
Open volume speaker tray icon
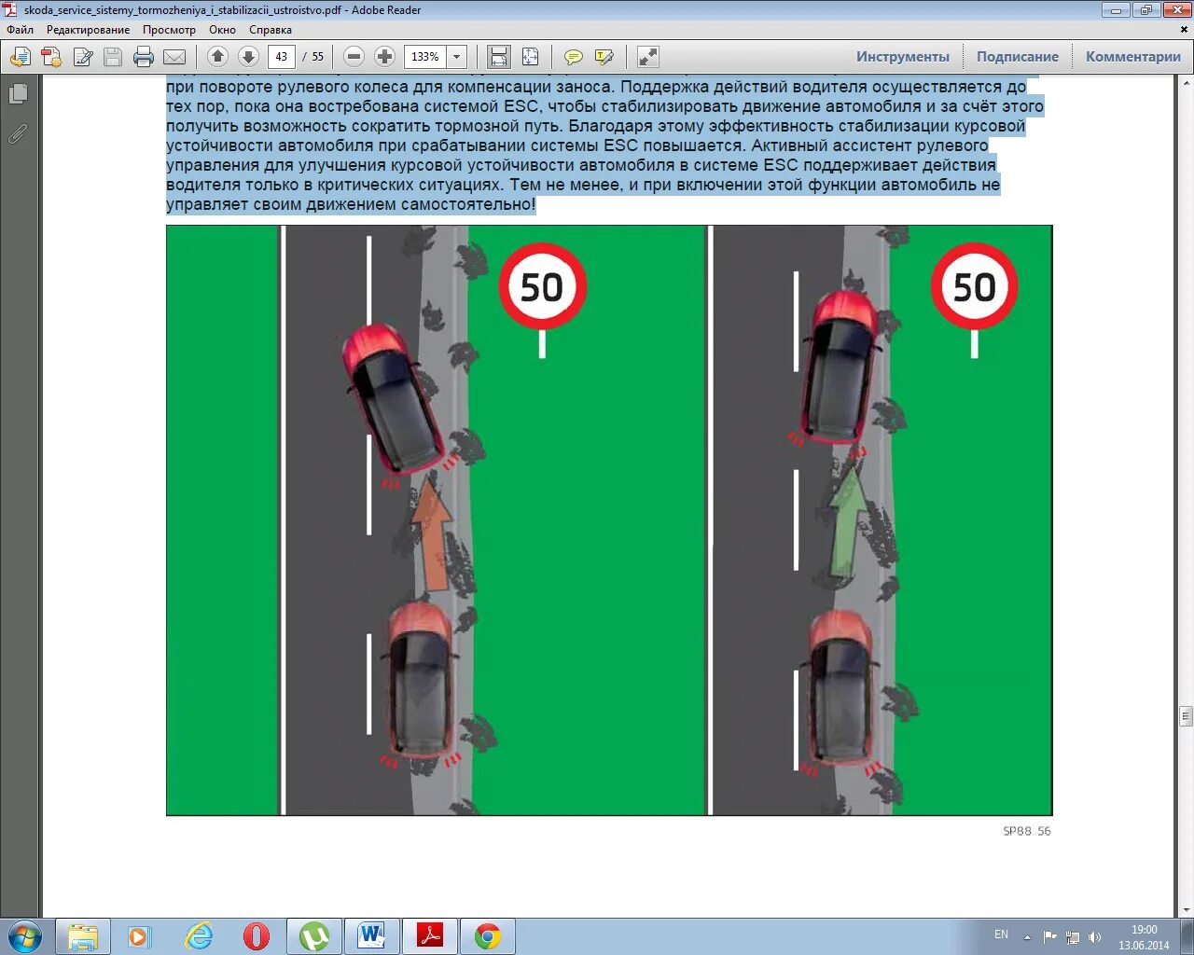[1095, 936]
